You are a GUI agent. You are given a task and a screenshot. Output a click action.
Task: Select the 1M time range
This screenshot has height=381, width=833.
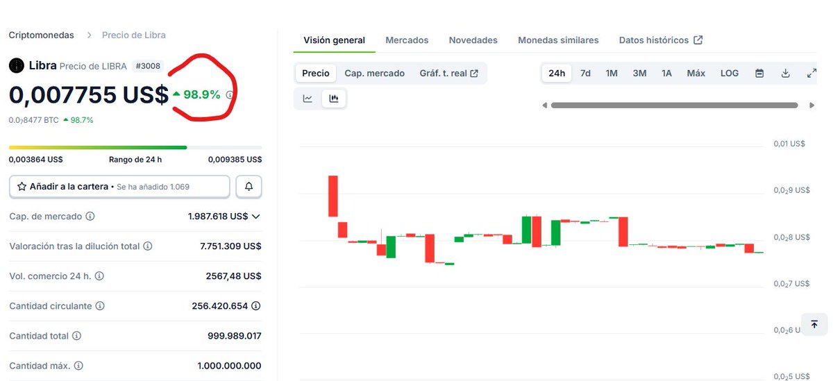(612, 73)
